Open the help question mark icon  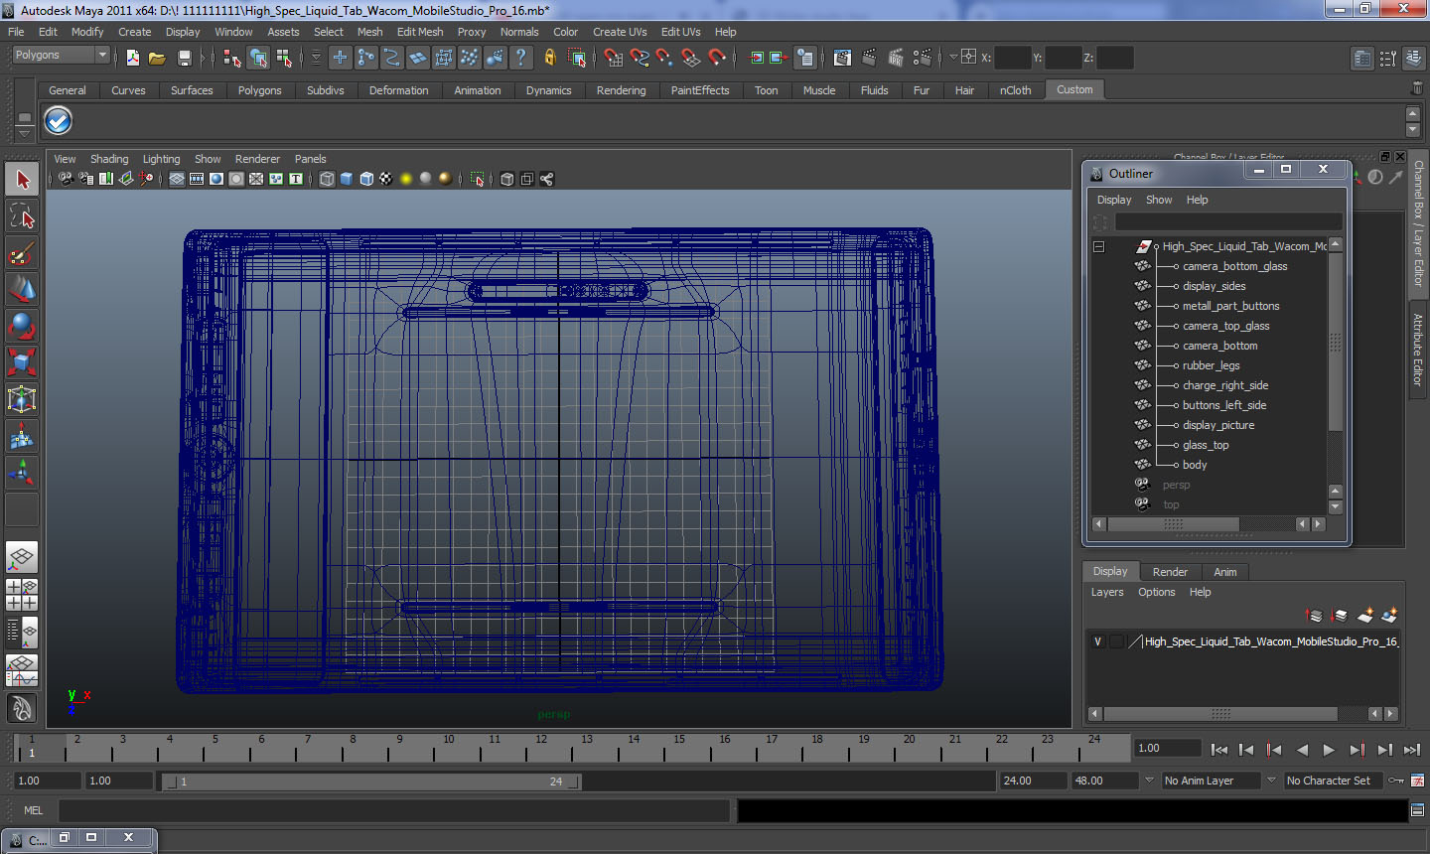pos(520,58)
